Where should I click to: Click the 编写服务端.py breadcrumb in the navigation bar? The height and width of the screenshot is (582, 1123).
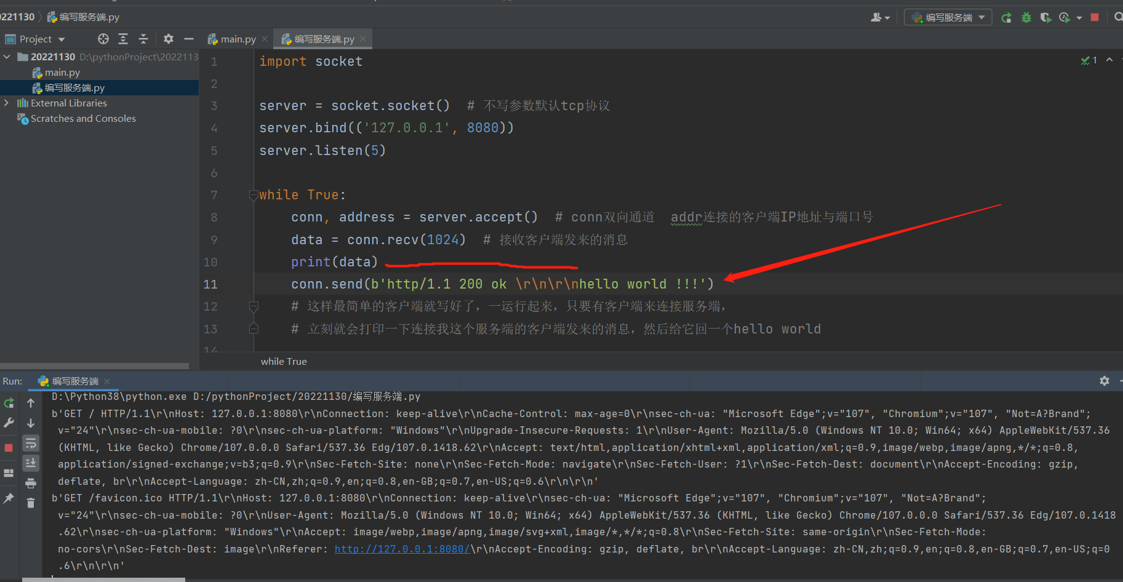(x=84, y=17)
